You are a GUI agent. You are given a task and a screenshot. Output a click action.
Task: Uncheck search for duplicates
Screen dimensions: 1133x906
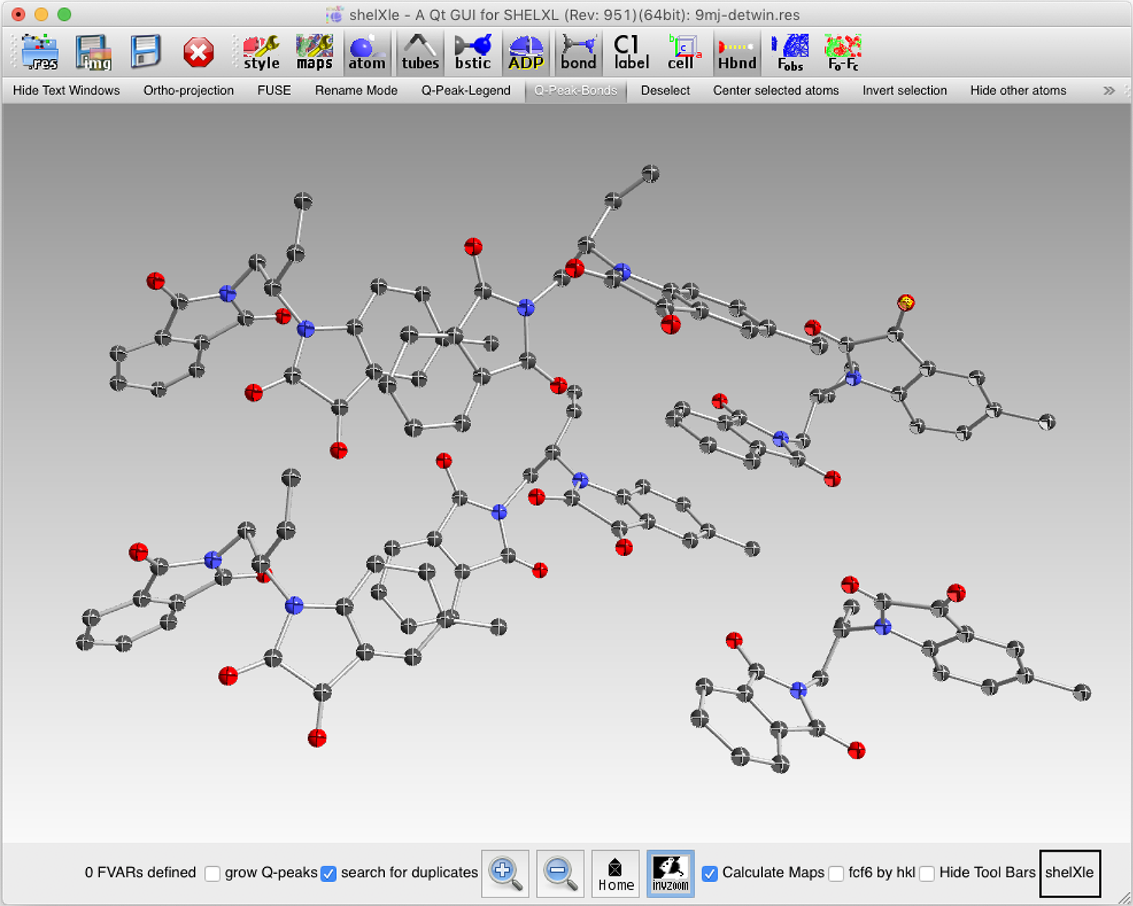329,873
